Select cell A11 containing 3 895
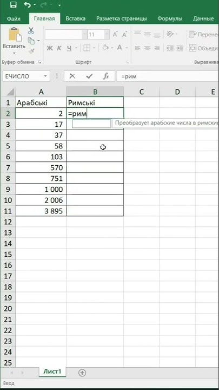This screenshot has height=390, width=219. click(x=41, y=211)
